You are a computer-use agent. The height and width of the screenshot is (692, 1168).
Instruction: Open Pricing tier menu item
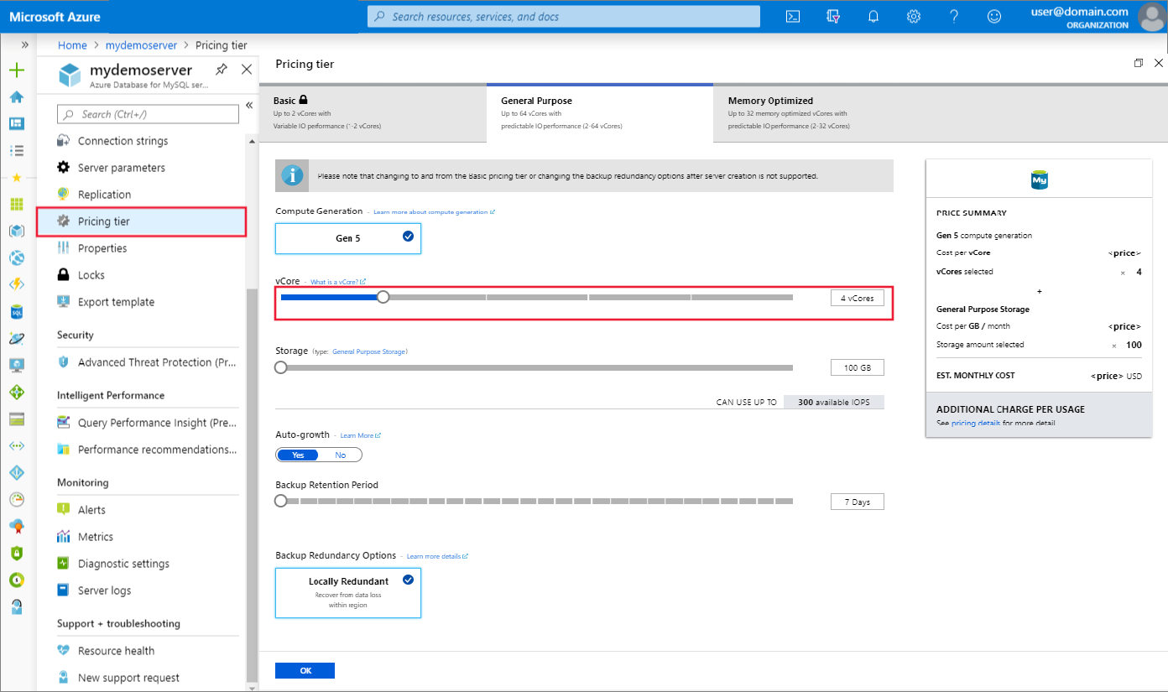141,221
